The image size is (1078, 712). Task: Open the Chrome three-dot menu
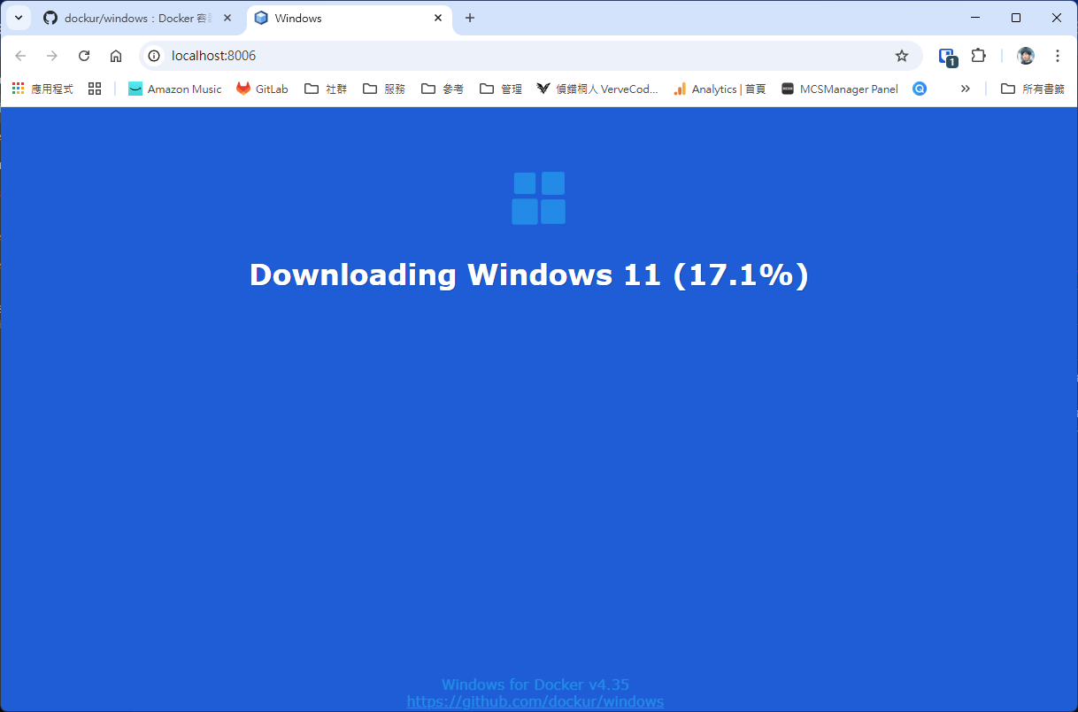pyautogui.click(x=1058, y=56)
